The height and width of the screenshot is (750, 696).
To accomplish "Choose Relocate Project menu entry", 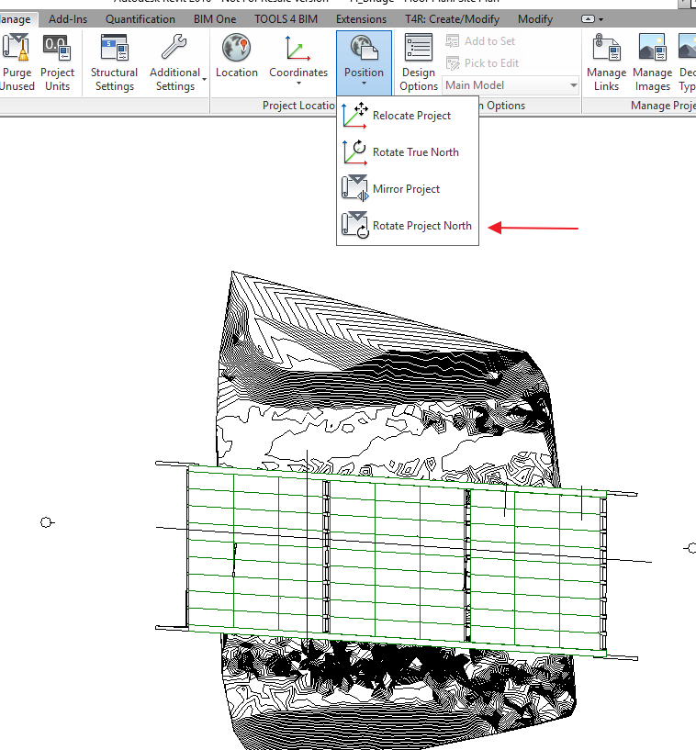I will (x=408, y=116).
